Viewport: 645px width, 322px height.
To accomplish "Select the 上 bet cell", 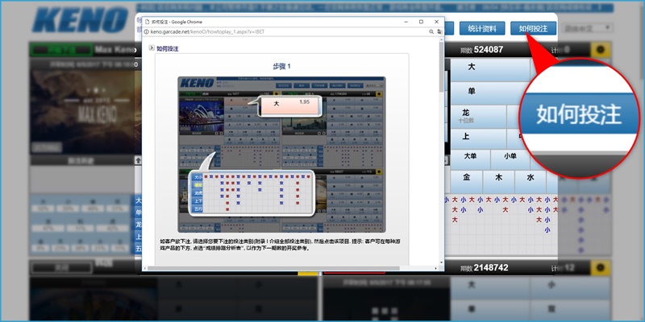I will (478, 138).
